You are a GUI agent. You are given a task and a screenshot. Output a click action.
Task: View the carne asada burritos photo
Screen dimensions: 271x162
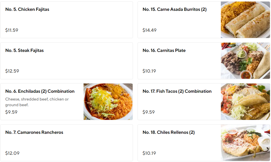[245, 20]
